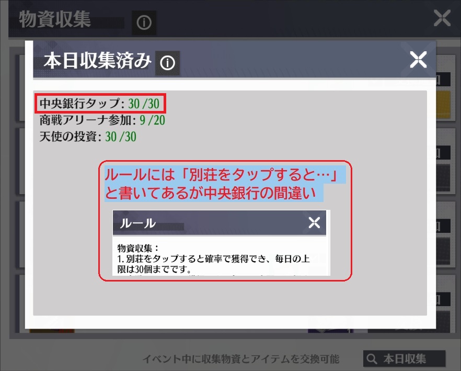Open the dimmed info icon next to 物資収集
Screen dimensions: 461x371
(x=144, y=23)
